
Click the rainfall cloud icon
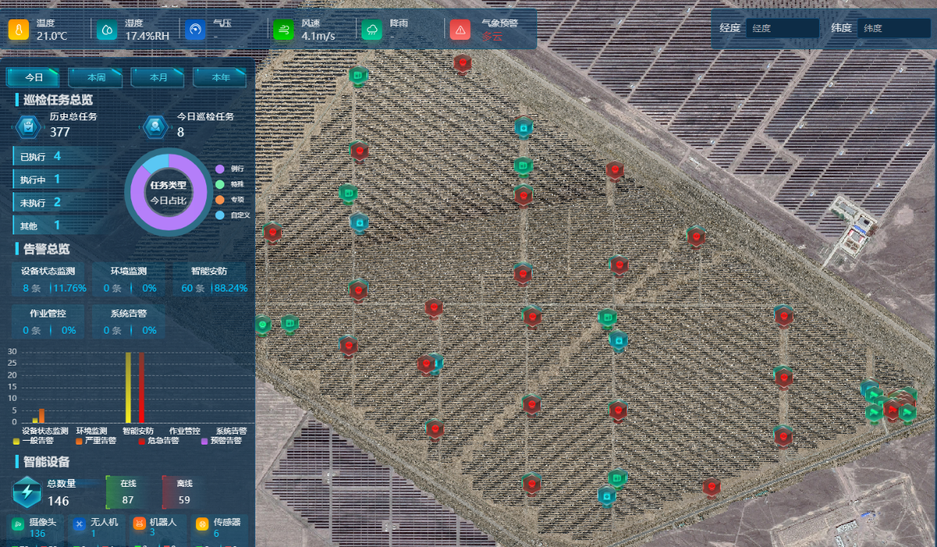(372, 30)
